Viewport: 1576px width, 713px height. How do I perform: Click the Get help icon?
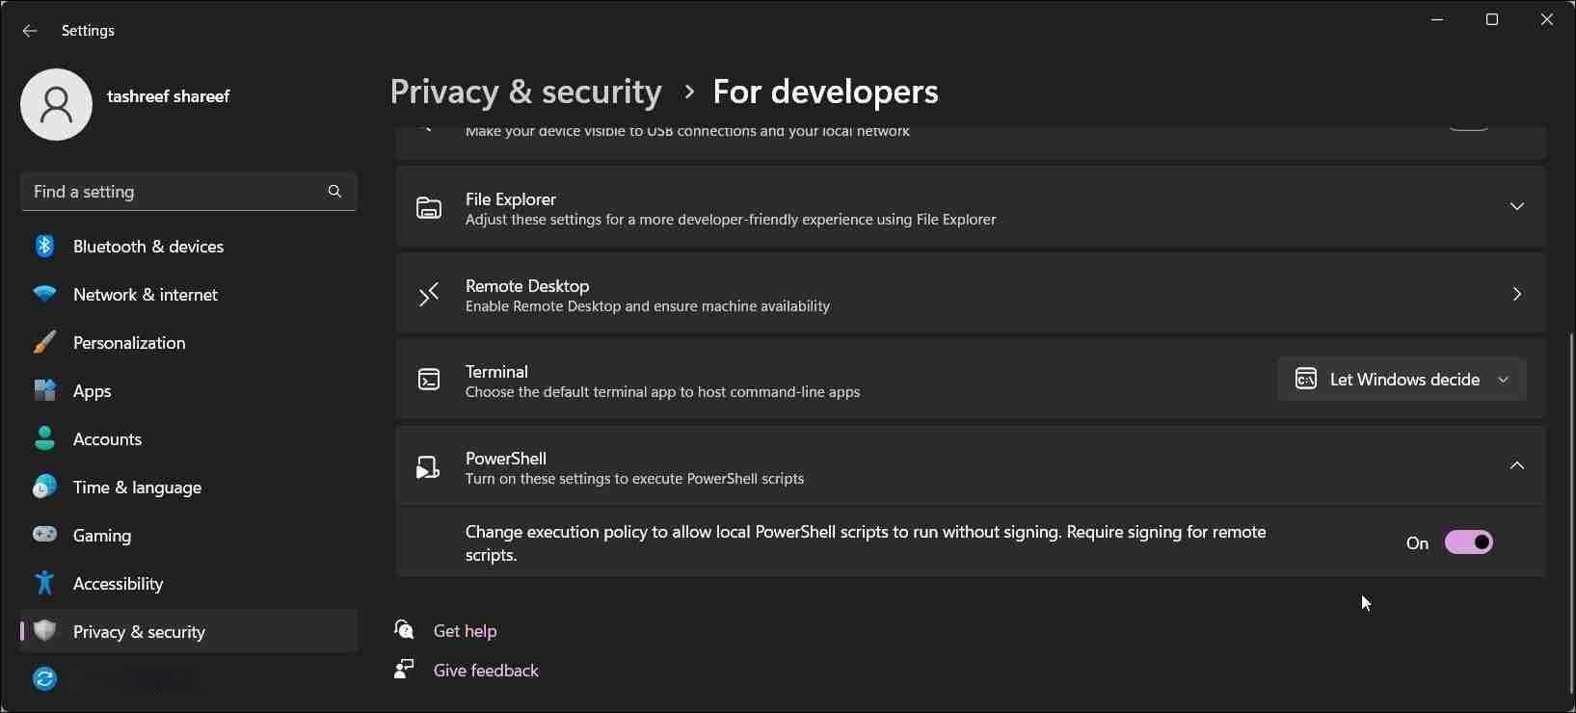(x=404, y=630)
